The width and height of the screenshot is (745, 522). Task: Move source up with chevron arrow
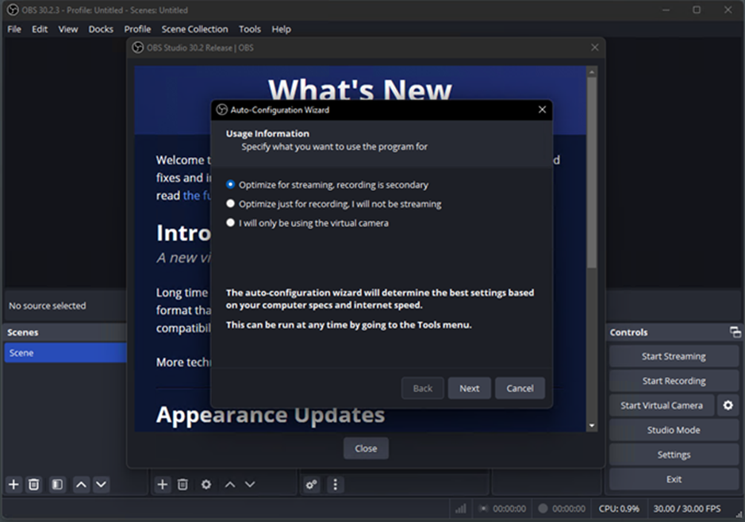point(229,484)
